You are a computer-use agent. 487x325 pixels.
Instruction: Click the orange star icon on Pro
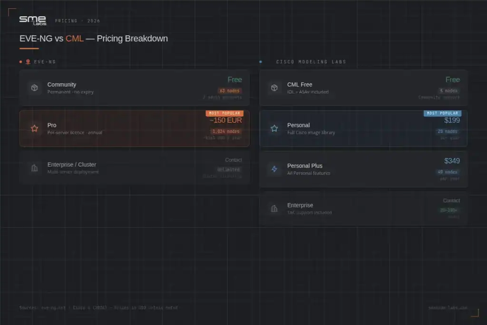click(34, 128)
